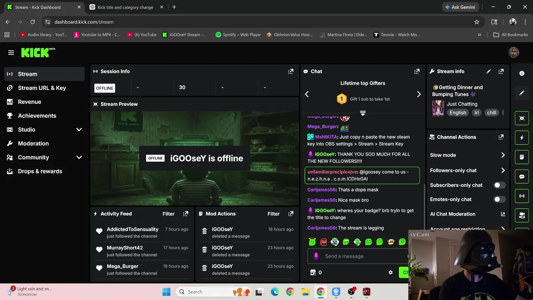
Task: Click the Windows Start button
Action: click(x=166, y=292)
